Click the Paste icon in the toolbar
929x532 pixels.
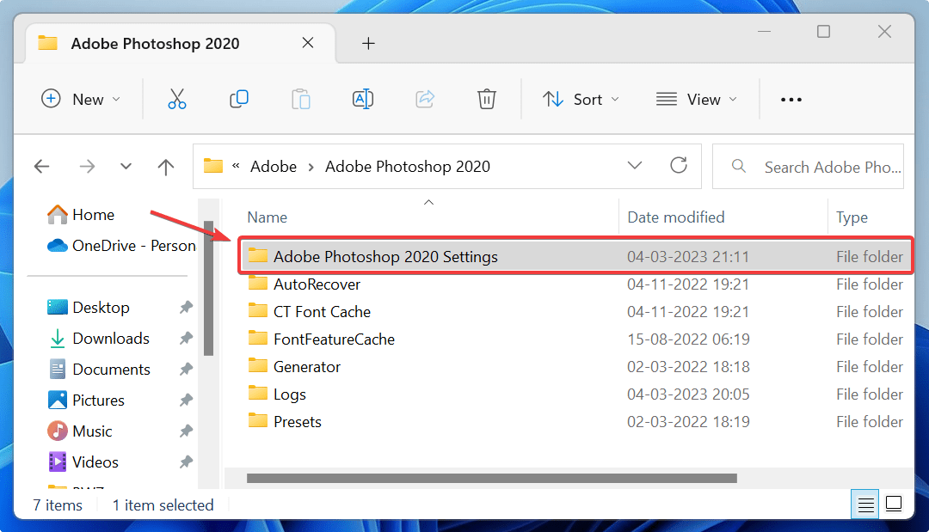[x=301, y=99]
